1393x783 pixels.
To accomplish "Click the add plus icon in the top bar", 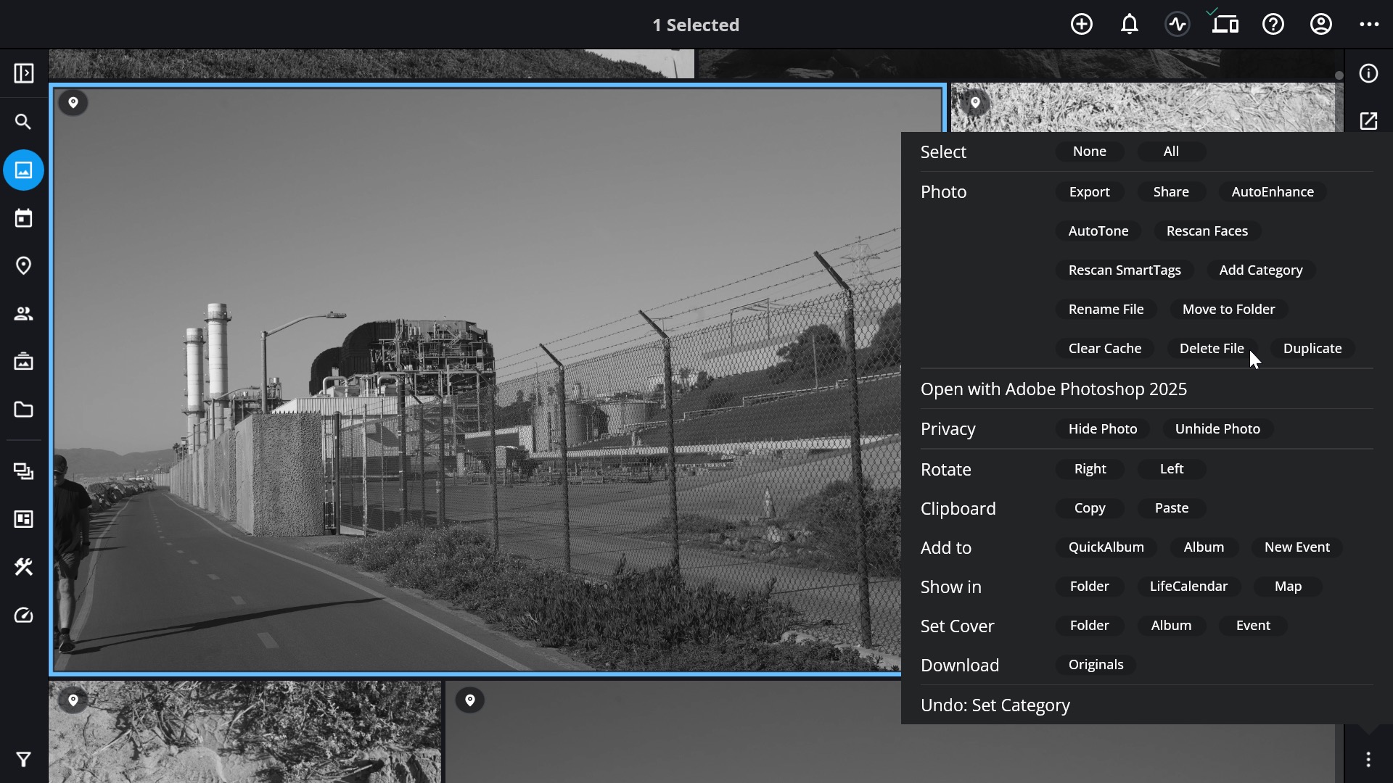I will tap(1081, 25).
